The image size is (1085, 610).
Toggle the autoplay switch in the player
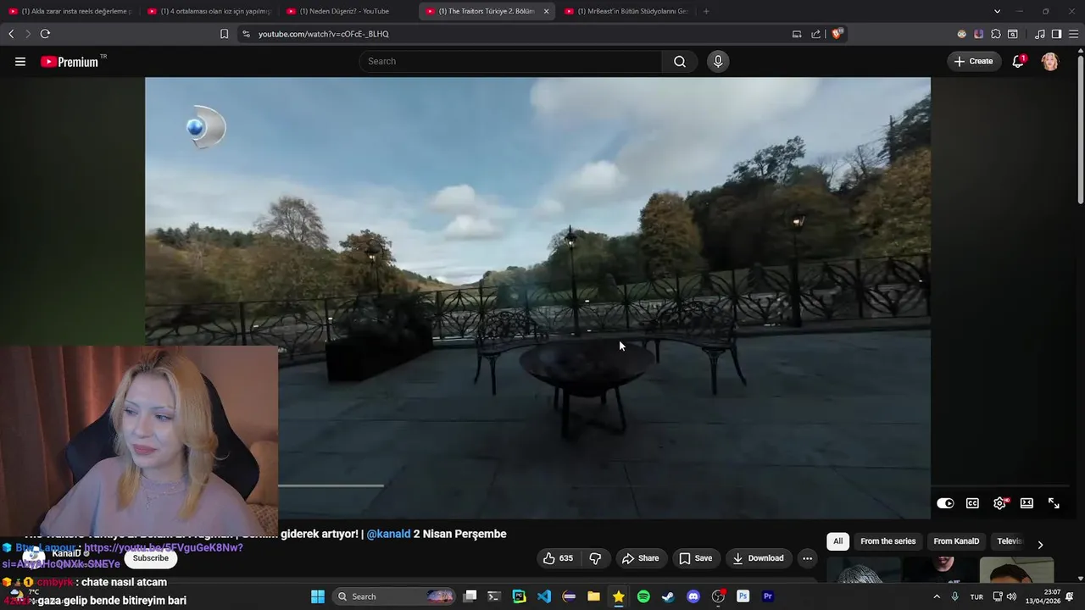pyautogui.click(x=945, y=503)
